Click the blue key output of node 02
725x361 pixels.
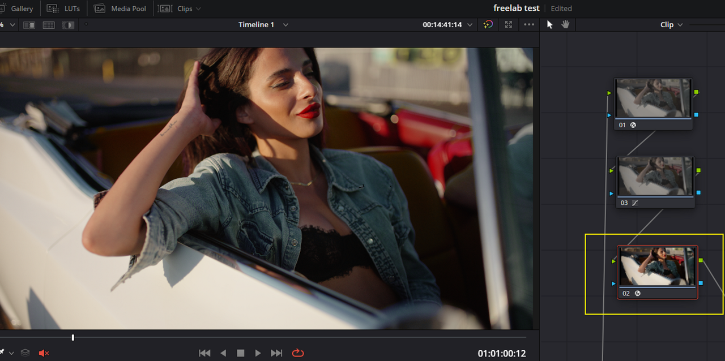(x=701, y=283)
